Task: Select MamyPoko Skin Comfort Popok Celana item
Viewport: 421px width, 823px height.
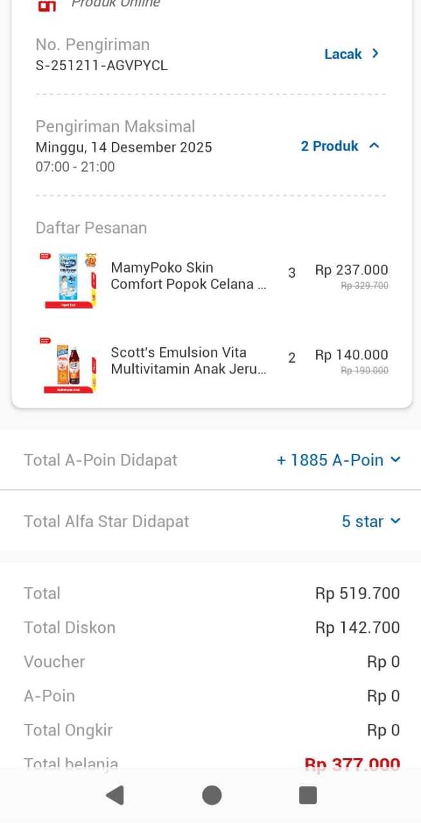Action: point(188,276)
